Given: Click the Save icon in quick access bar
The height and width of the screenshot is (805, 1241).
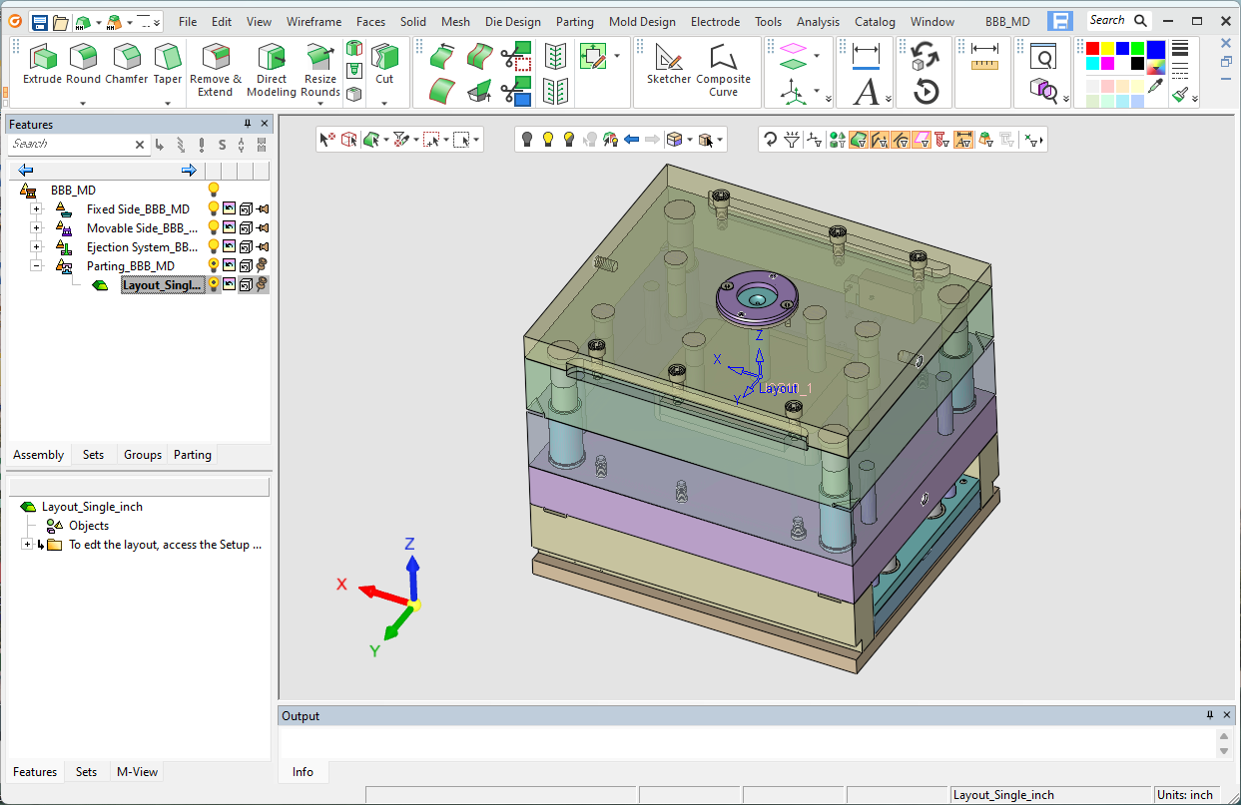Looking at the screenshot, I should click(x=40, y=22).
